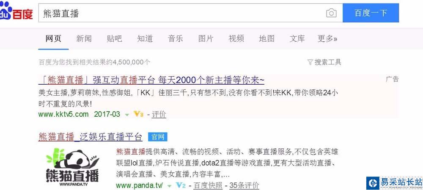Click the 百度一下 search button
The image size is (423, 190).
click(x=371, y=13)
